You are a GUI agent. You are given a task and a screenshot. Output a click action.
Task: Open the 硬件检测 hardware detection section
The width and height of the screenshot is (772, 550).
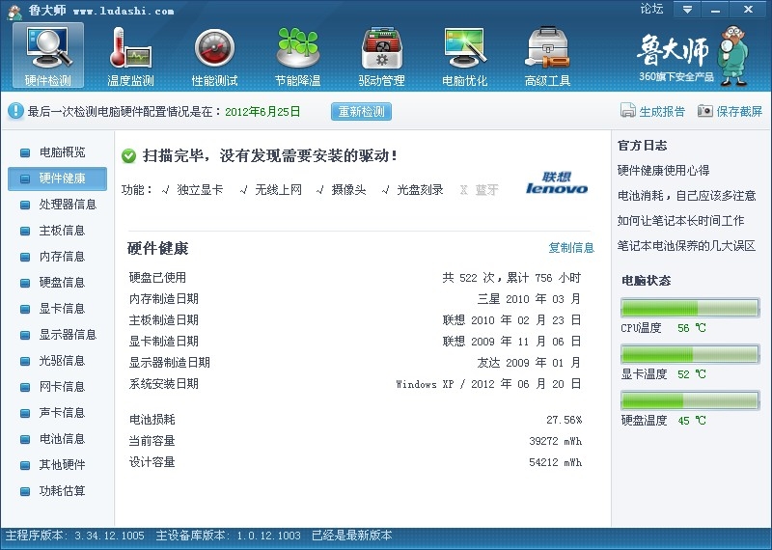coord(48,56)
